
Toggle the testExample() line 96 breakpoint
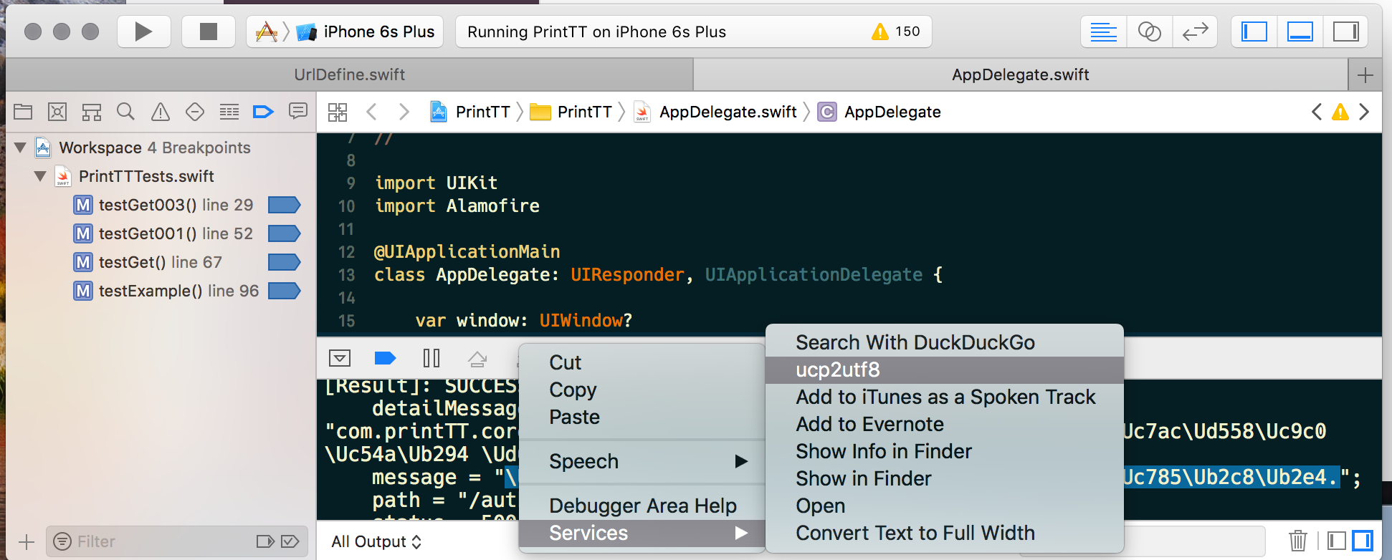pyautogui.click(x=284, y=291)
